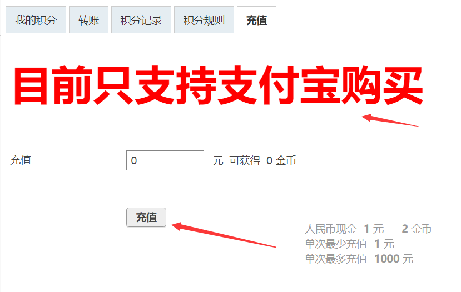This screenshot has height=292, width=461.
Task: Click the 单次最多充值 limit line
Action: (359, 259)
